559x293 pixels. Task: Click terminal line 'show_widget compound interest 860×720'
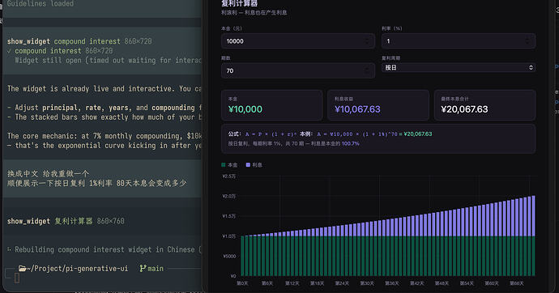79,41
